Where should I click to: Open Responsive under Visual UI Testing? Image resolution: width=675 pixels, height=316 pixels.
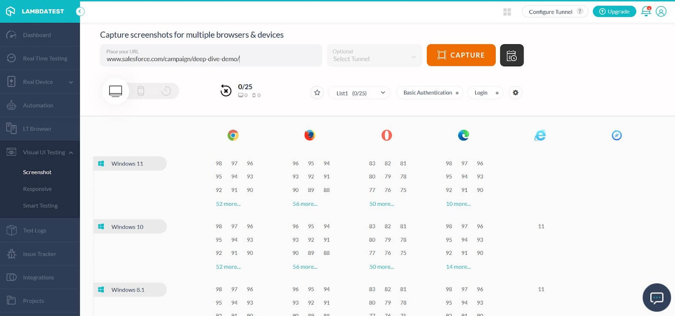click(x=38, y=189)
